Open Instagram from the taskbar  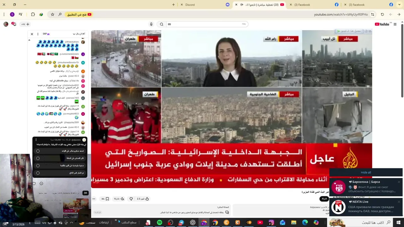coord(271,223)
